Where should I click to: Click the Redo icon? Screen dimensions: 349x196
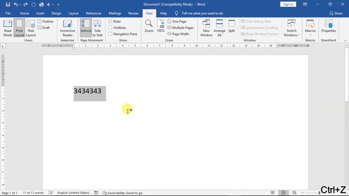tap(26, 4)
